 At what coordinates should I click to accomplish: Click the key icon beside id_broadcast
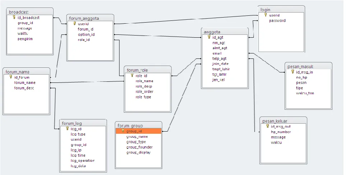(x=14, y=17)
